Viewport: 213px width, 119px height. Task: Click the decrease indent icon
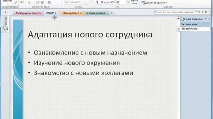click(x=38, y=2)
